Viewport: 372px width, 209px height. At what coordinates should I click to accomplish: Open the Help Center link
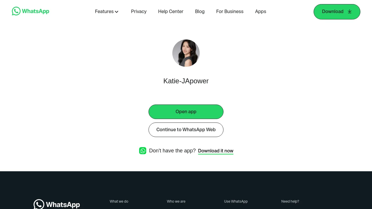[x=171, y=12]
